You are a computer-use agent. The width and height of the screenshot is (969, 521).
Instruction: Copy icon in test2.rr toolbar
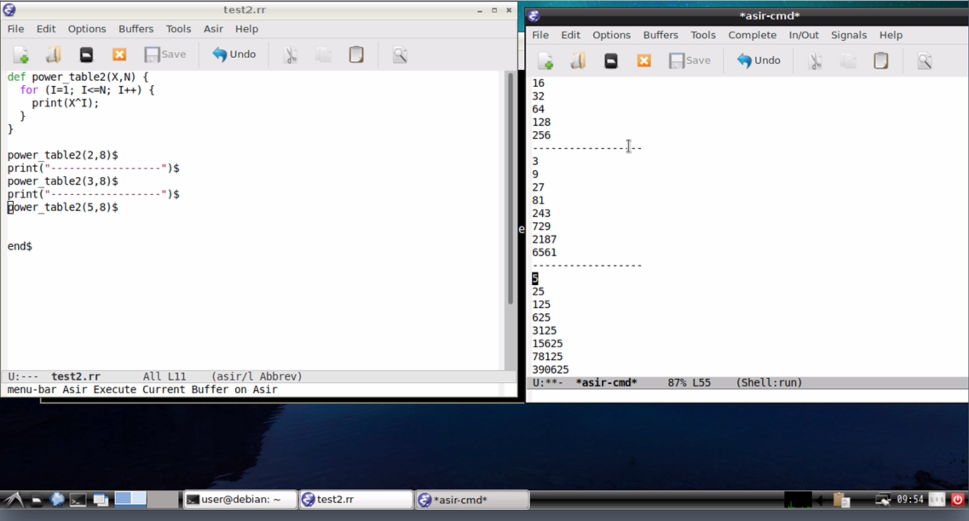323,54
